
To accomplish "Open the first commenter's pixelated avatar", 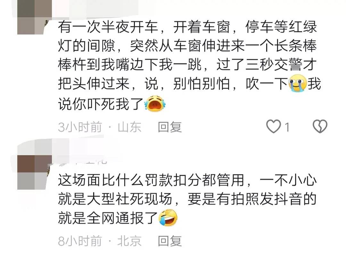I will click(35, 17).
